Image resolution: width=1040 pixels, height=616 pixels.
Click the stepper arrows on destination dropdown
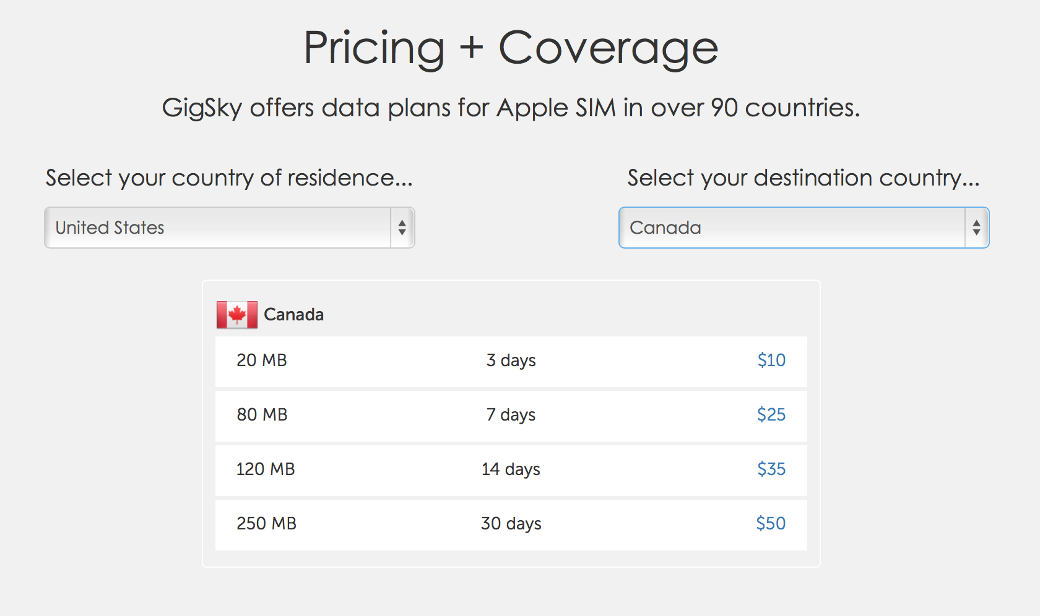976,228
